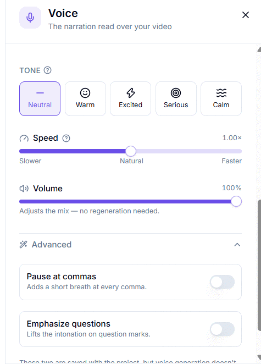Viewport: 261px width, 364px height.
Task: Collapse the Advanced section chevron
Action: pyautogui.click(x=237, y=245)
